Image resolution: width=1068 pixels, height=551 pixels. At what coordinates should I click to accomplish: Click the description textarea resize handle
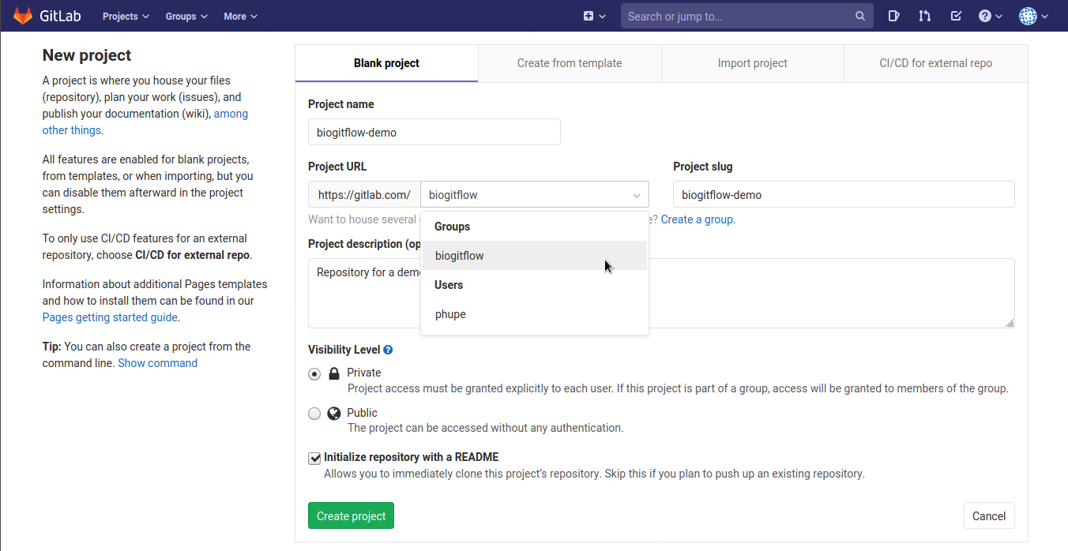[1010, 322]
